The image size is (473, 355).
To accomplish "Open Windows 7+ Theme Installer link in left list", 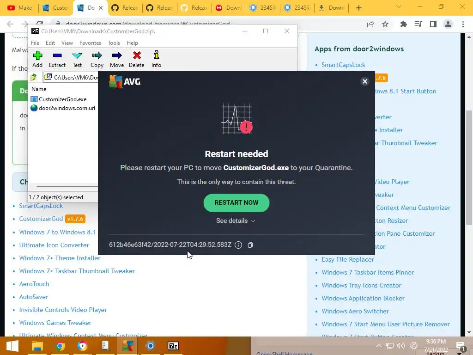I will click(x=60, y=258).
